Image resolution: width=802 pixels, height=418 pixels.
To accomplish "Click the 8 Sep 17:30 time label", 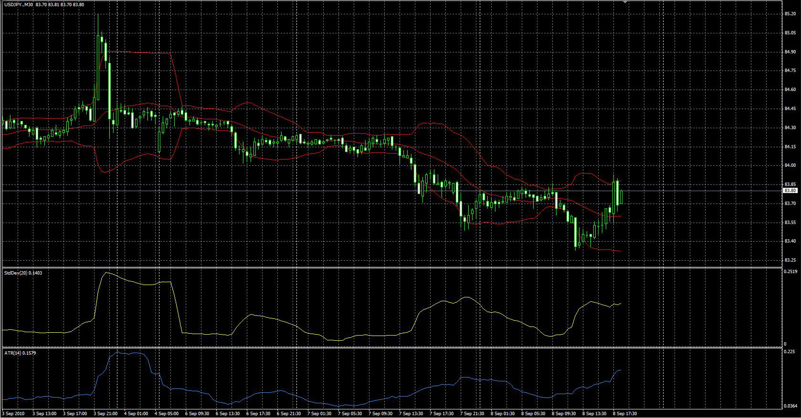I will click(624, 414).
